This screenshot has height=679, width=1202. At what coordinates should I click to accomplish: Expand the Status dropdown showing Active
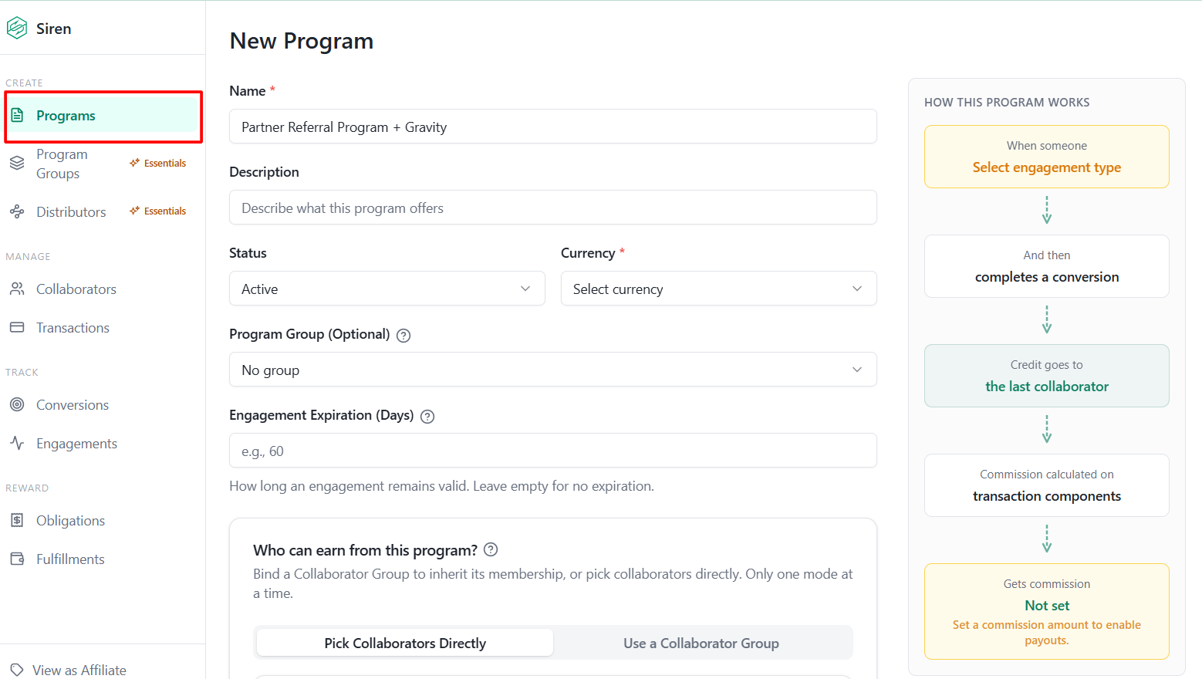click(x=387, y=289)
